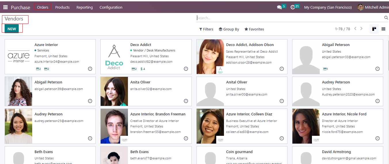Image resolution: width=389 pixels, height=164 pixels.
Task: Expand the Group By dropdown
Action: (229, 29)
